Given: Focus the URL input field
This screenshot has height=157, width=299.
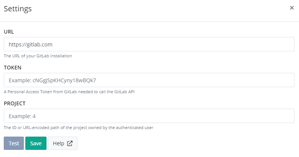Looking at the screenshot, I should coord(149,44).
